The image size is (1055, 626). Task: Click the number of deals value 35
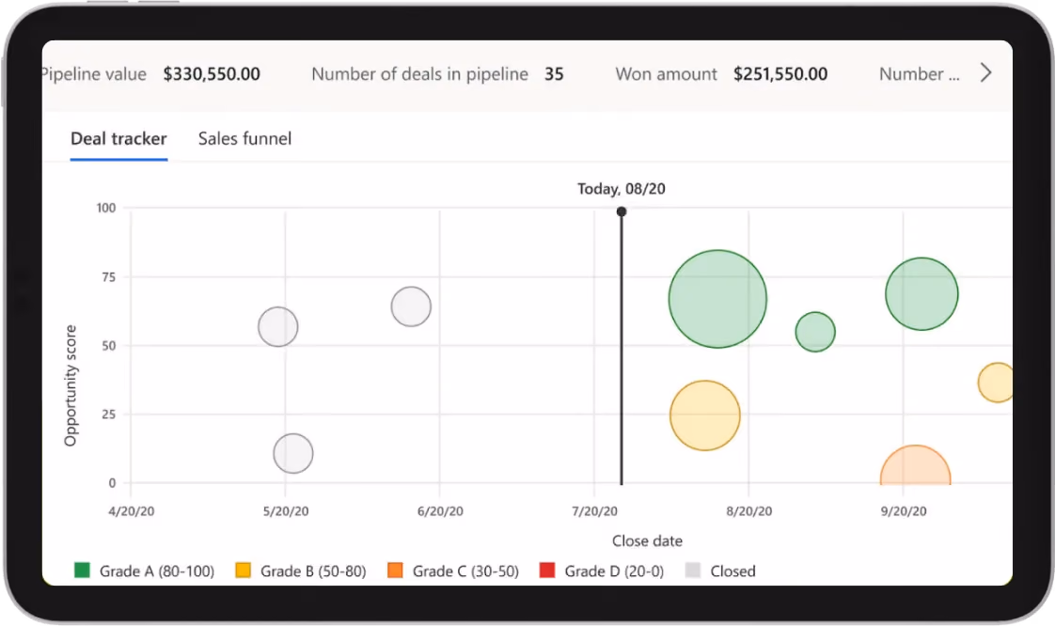[x=554, y=74]
